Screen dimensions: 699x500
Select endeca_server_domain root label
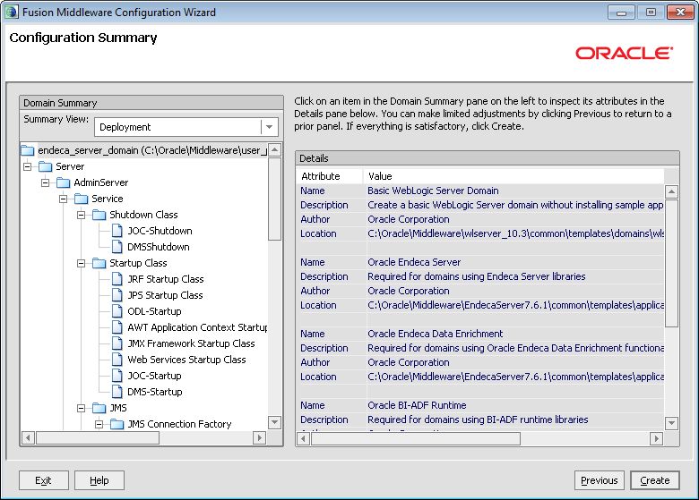(152, 150)
